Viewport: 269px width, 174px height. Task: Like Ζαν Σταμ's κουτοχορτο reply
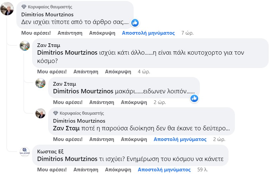click(52, 72)
